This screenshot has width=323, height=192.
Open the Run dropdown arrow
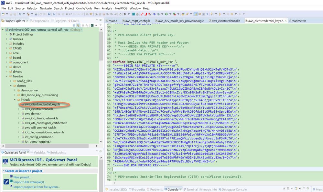170,14
